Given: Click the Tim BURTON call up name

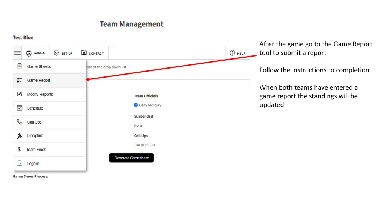Looking at the screenshot, I should click(144, 145).
